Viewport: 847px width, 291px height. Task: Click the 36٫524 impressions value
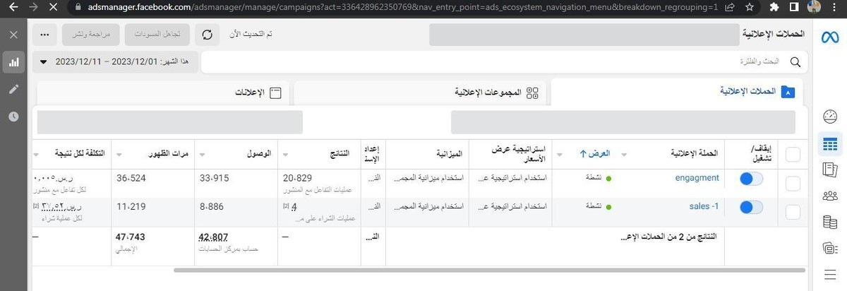click(x=131, y=178)
